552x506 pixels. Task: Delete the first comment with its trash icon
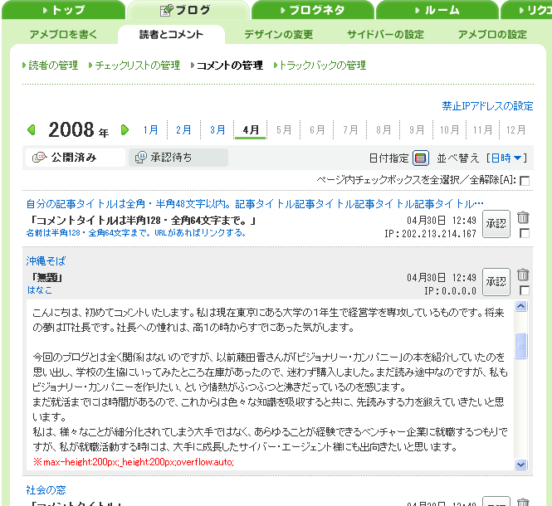pos(523,217)
